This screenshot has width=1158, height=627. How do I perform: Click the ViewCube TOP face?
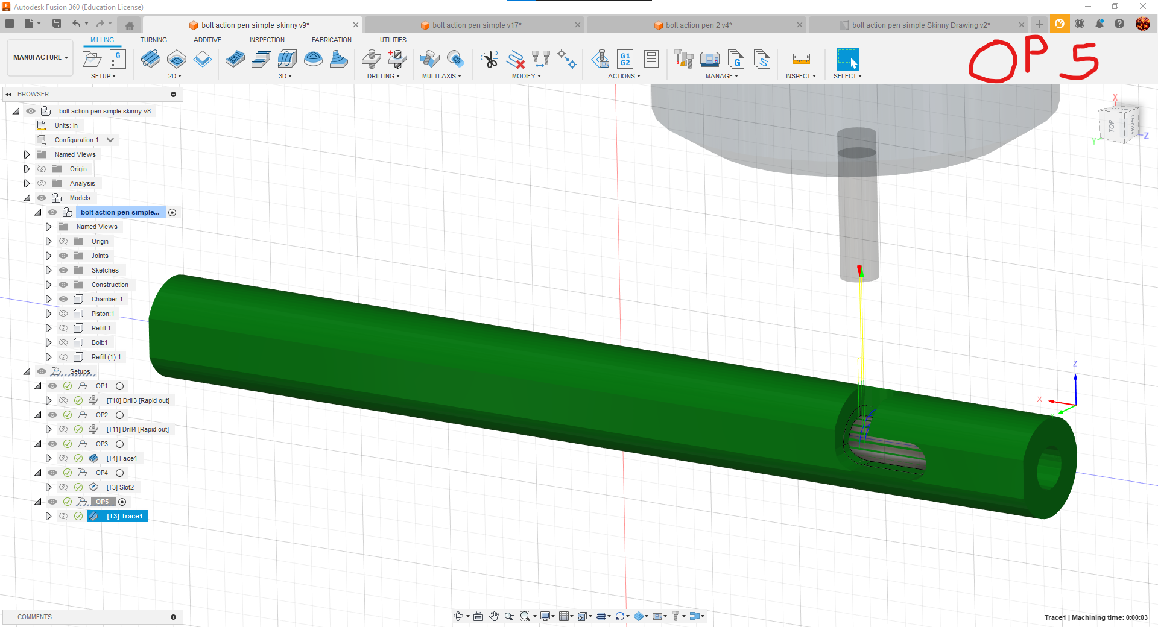click(x=1112, y=126)
